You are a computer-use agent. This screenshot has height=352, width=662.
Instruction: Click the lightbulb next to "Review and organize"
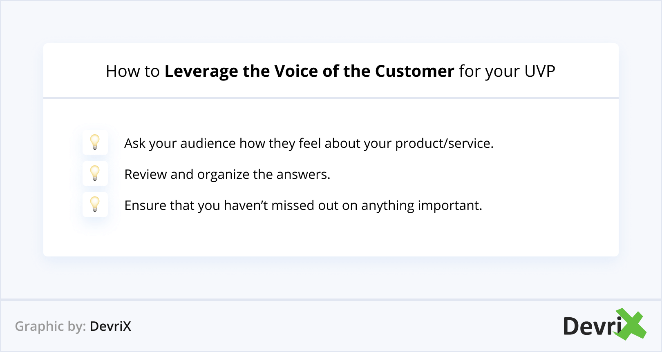[95, 173]
